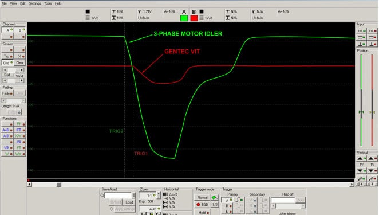
Task: Click the Load button
Action: (x=129, y=202)
